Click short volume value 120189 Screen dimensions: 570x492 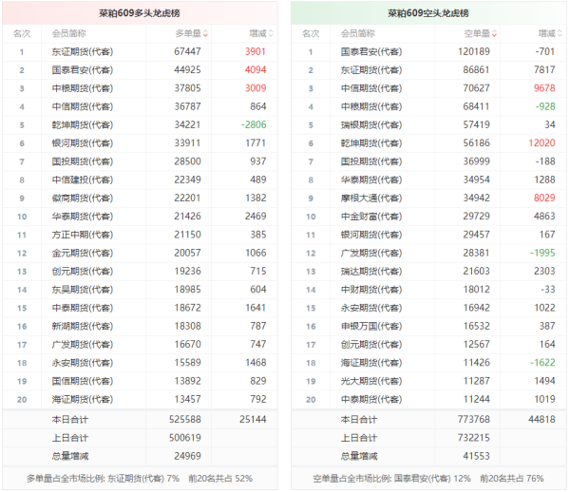[x=474, y=51]
